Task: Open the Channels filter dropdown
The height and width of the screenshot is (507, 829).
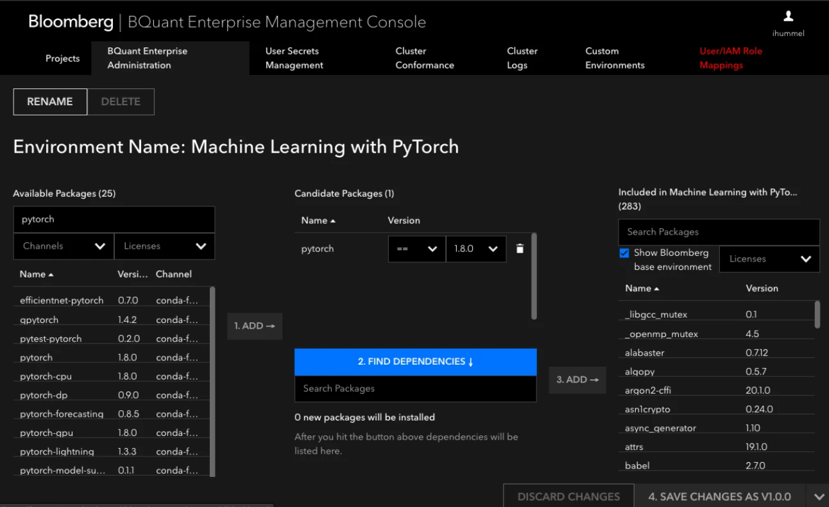Action: [63, 246]
